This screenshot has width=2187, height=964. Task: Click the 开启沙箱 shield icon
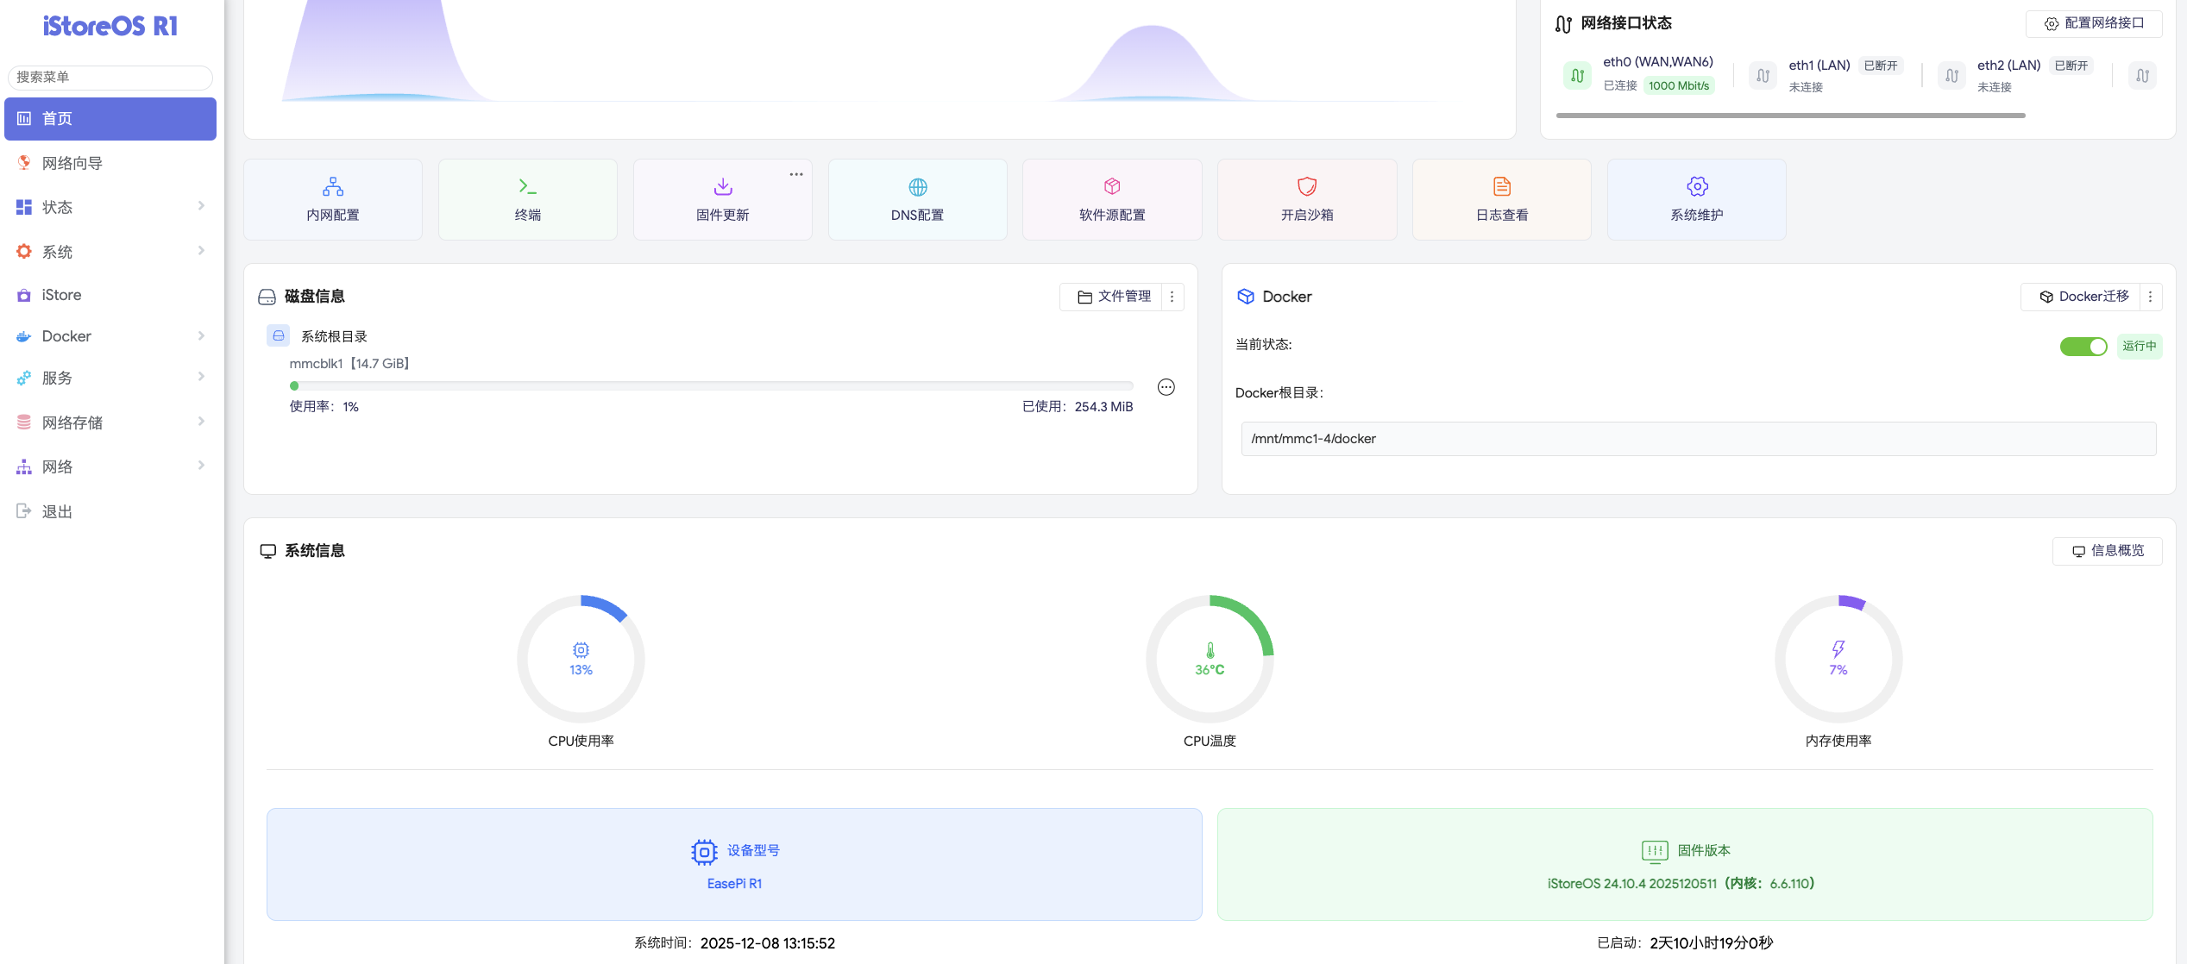pyautogui.click(x=1307, y=187)
